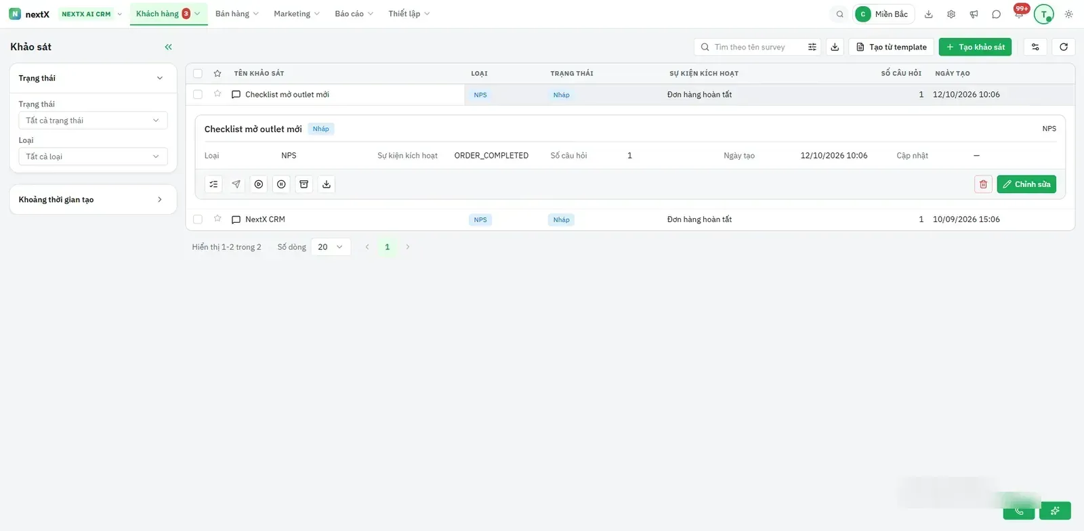The height and width of the screenshot is (531, 1084).
Task: Check the box for NextX CRM row
Action: 198,219
